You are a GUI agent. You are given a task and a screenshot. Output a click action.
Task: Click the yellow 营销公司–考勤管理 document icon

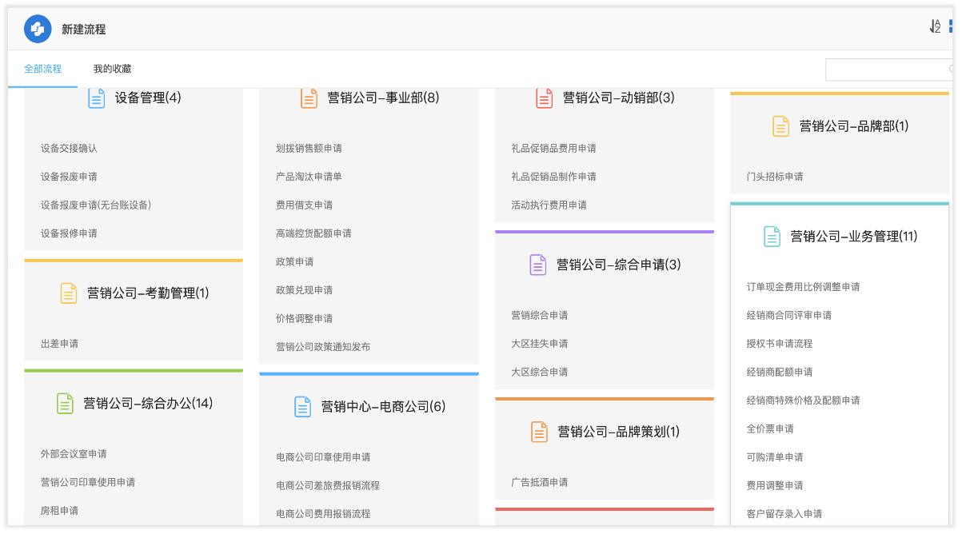(69, 293)
